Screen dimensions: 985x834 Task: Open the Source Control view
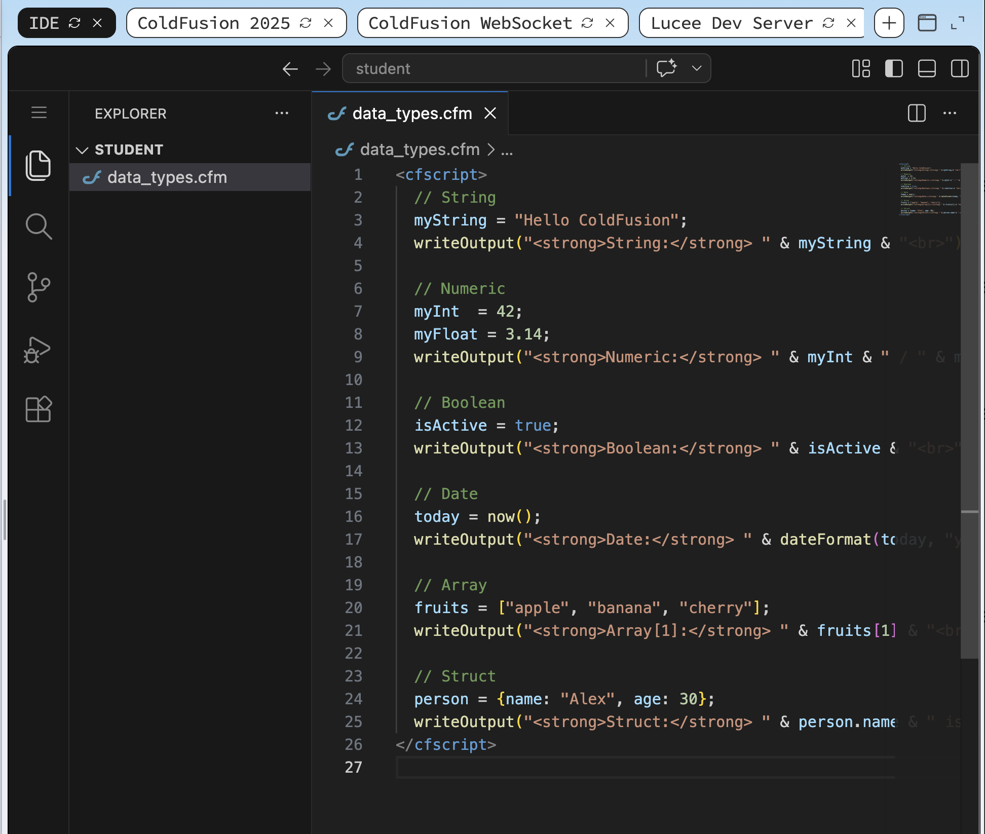click(39, 287)
